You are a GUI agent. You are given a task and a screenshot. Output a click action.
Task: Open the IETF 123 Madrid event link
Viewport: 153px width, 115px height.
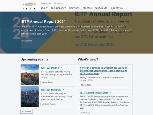(x=50, y=68)
